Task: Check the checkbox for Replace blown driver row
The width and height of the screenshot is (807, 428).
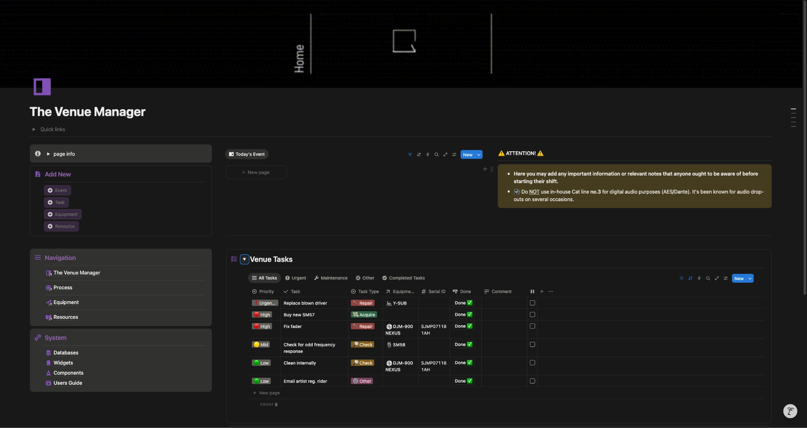Action: tap(532, 303)
